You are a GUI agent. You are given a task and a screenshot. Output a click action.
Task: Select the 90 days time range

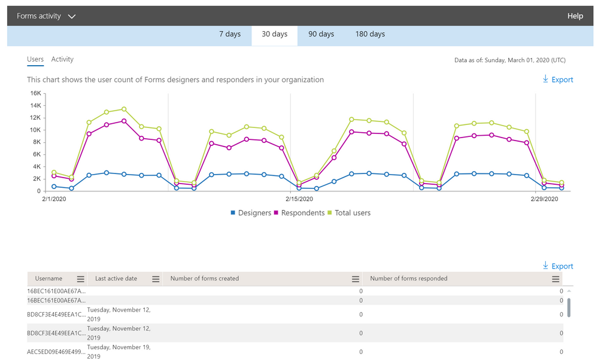pos(321,34)
